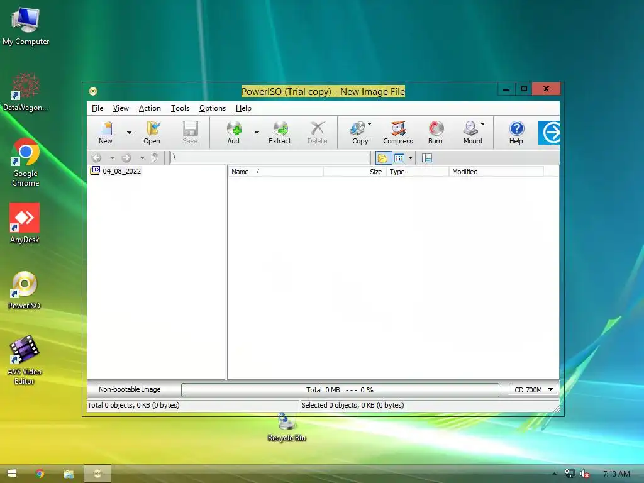Click the Up one level icon
Screen dimensions: 644x483
point(155,158)
